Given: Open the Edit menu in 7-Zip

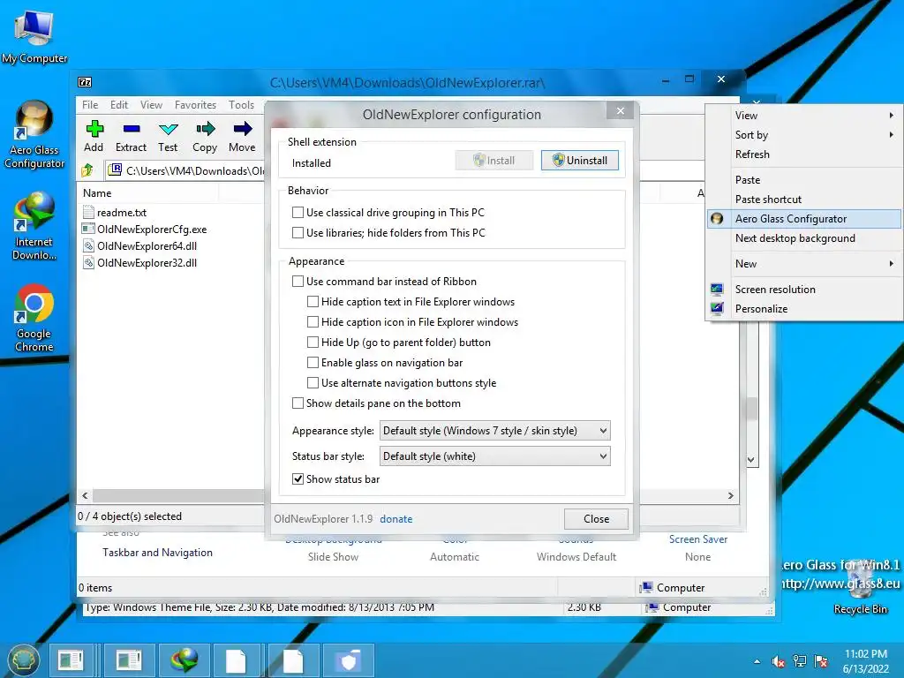Looking at the screenshot, I should 119,105.
